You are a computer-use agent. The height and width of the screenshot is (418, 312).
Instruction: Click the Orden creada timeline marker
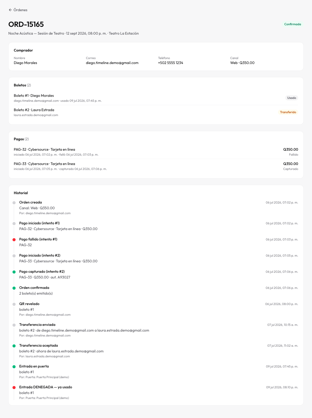(x=14, y=203)
